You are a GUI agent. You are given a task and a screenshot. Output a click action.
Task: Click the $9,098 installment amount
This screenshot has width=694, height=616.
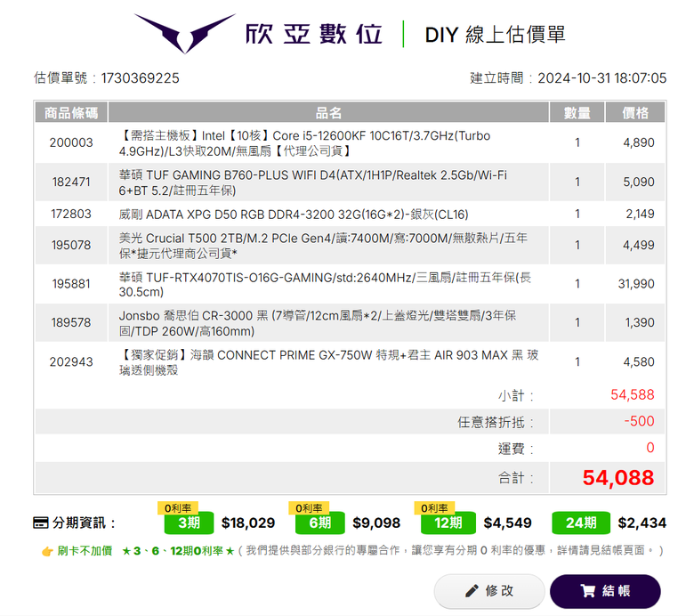(376, 523)
